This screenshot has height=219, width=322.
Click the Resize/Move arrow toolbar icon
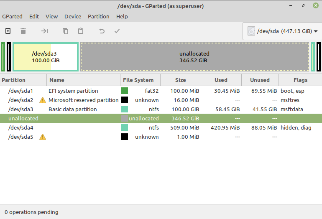45,31
